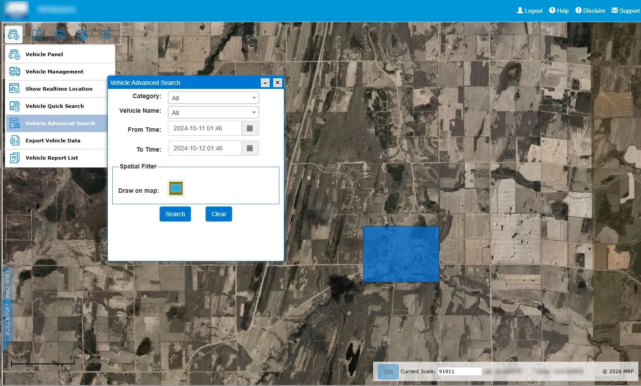Open Vehicle Report List menu item

(57, 158)
